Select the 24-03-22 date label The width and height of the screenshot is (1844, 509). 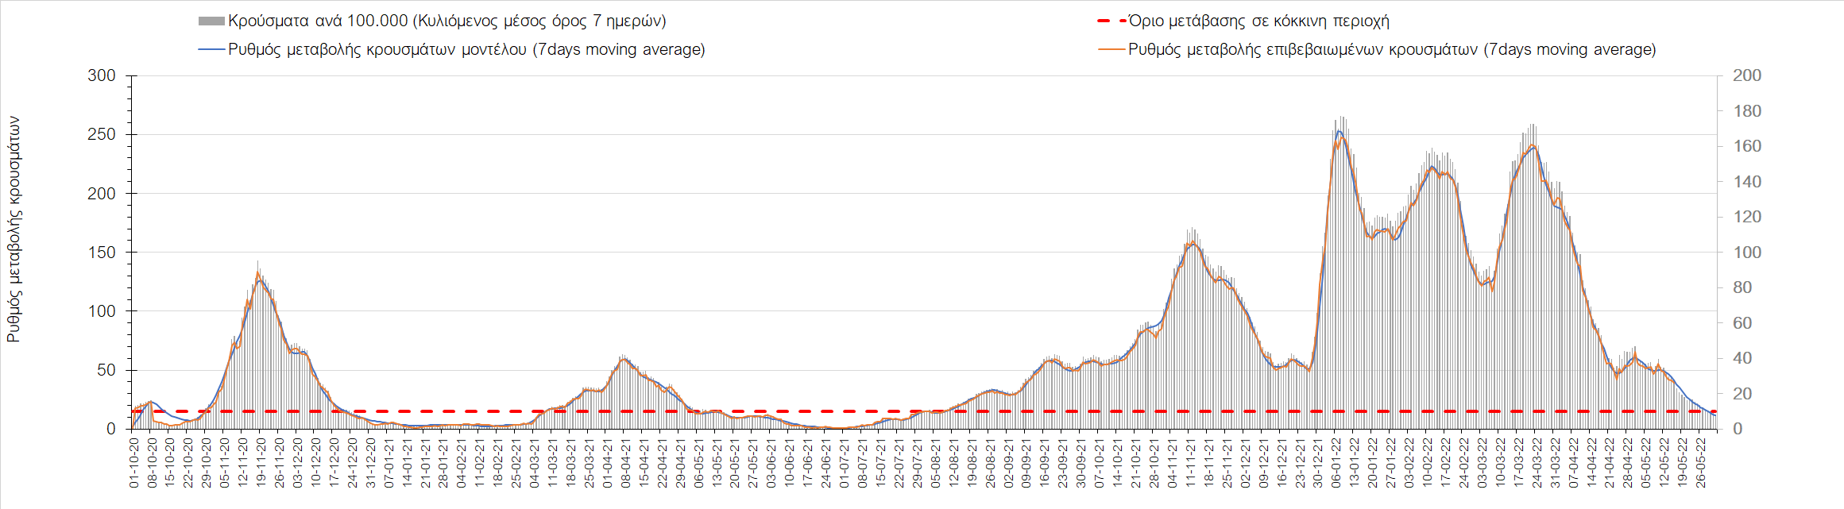tap(1537, 463)
